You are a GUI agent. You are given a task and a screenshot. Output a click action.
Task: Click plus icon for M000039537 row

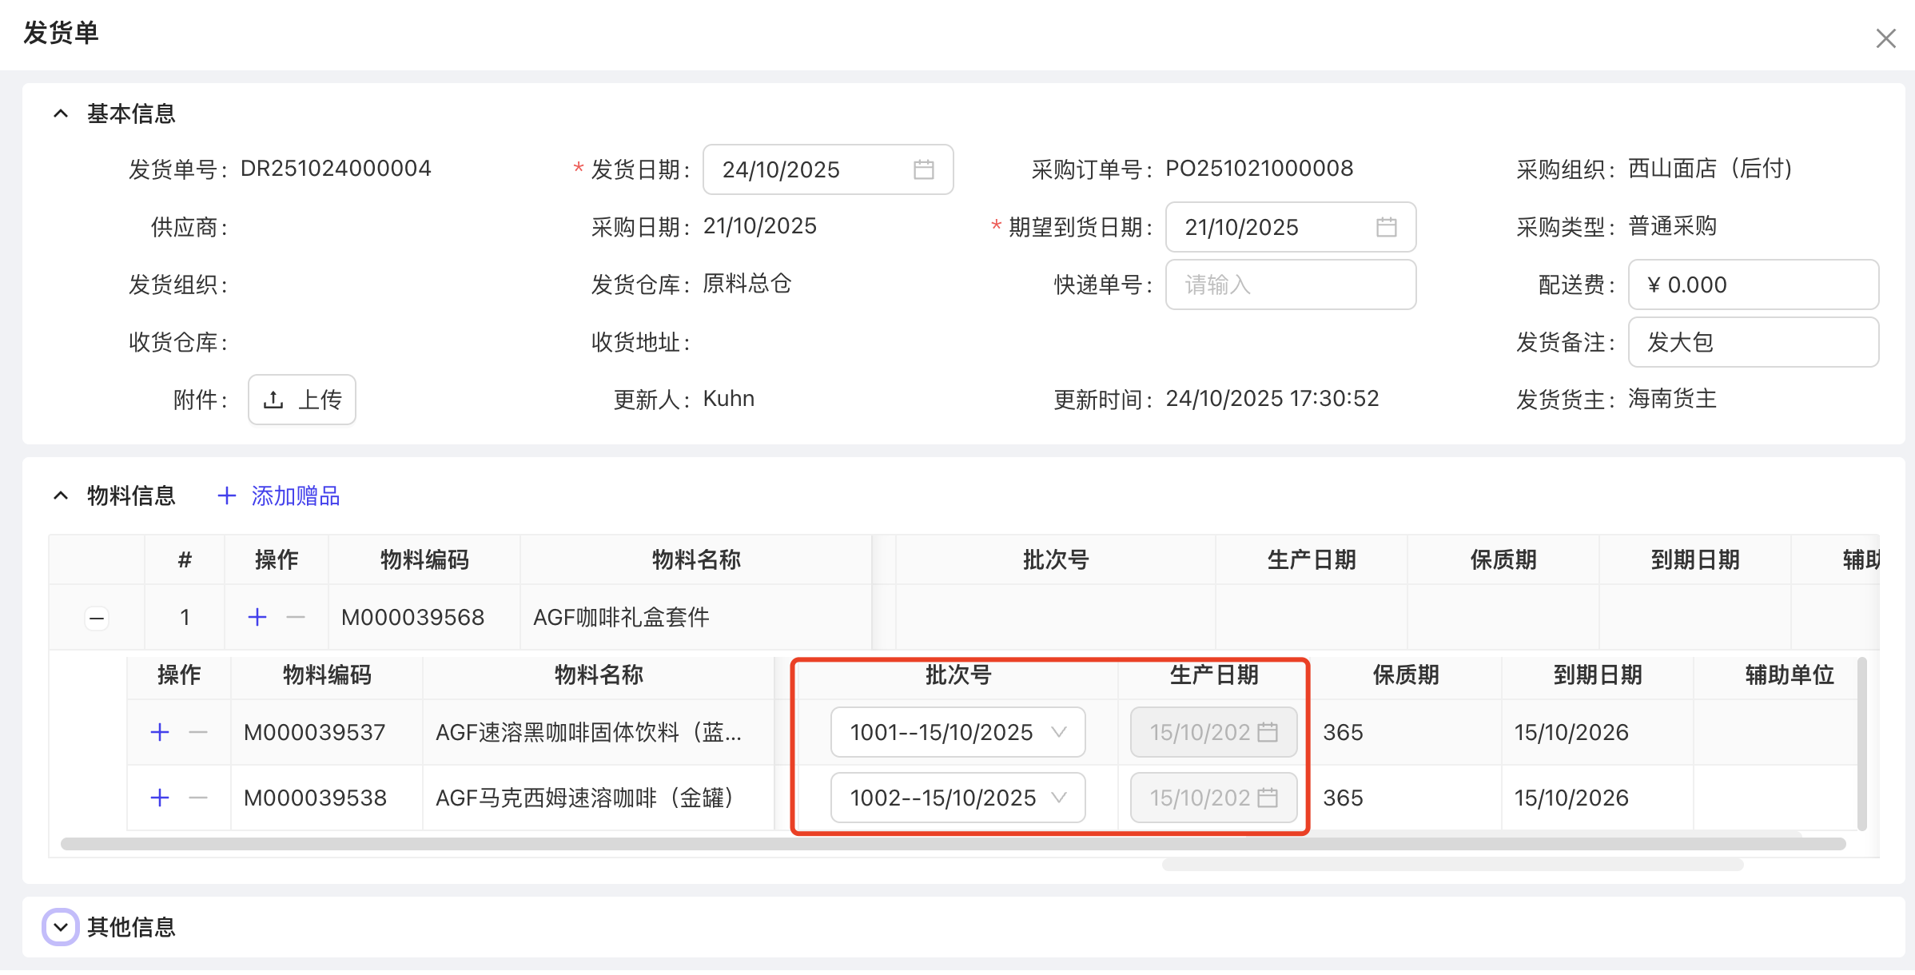pos(160,732)
